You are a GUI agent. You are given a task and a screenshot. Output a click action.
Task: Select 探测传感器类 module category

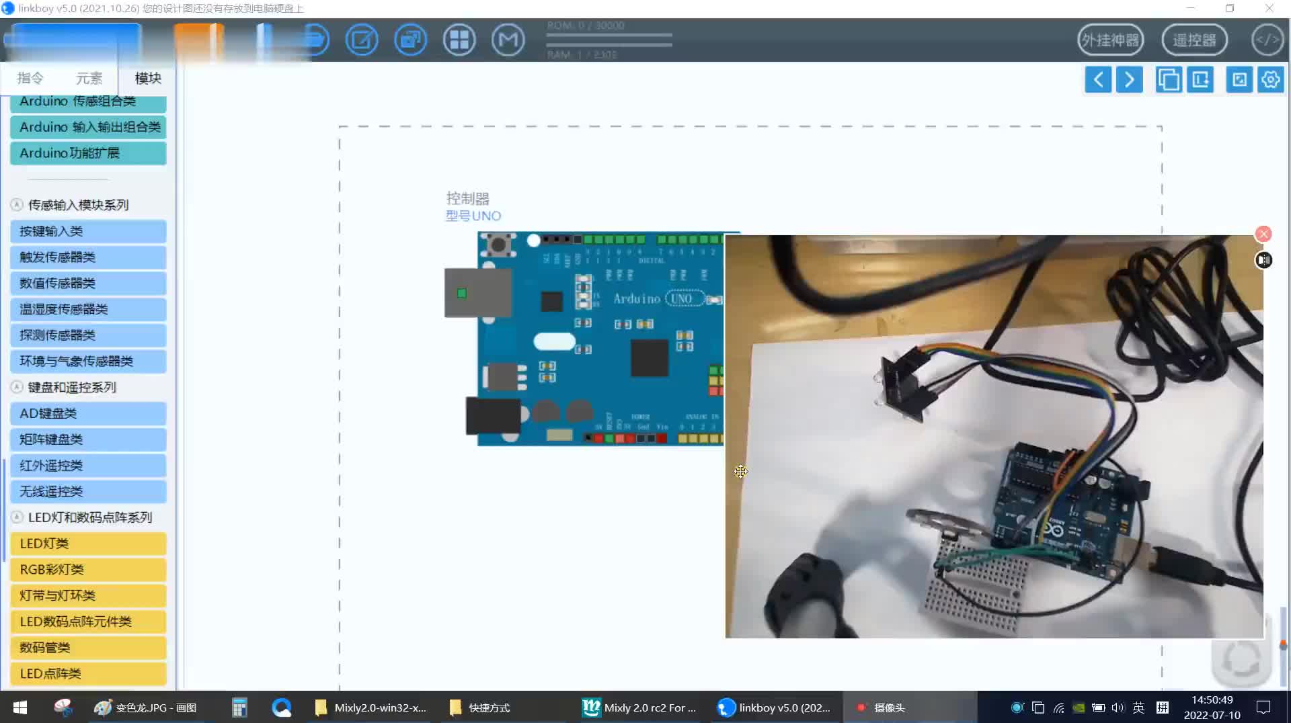pos(88,335)
